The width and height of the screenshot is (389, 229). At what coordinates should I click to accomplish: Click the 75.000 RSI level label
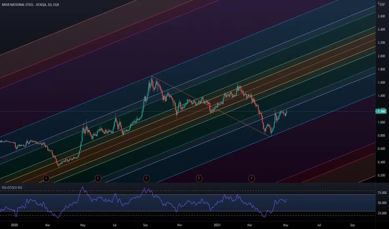coord(382,193)
